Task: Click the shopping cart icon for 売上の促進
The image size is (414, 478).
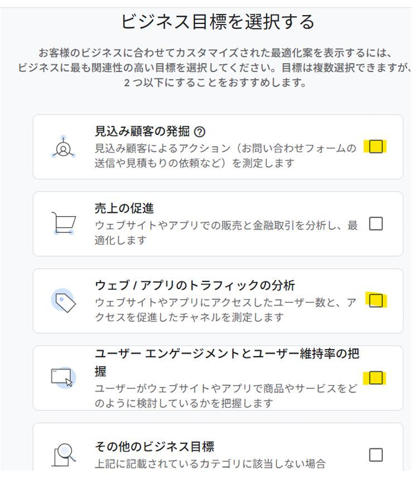Action: coord(63,223)
